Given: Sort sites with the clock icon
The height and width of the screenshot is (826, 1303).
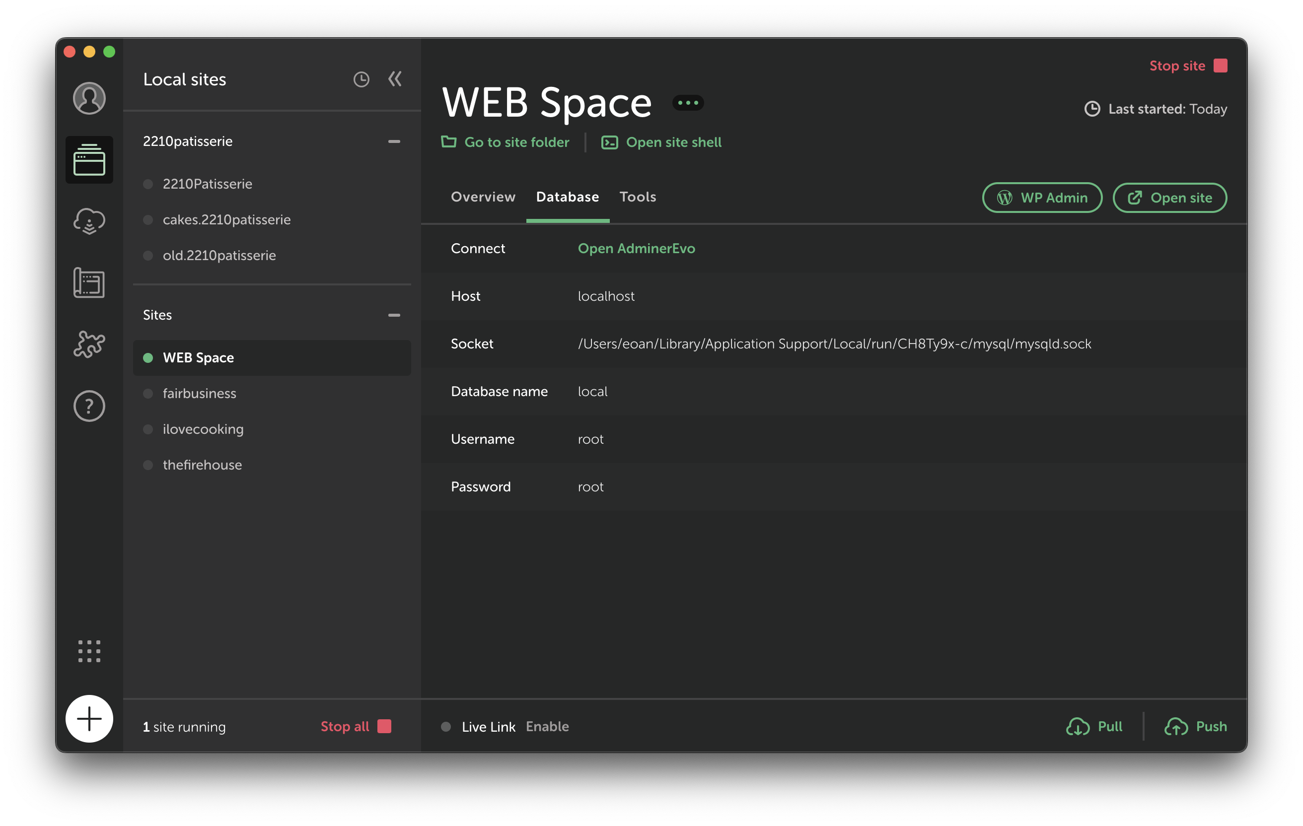Looking at the screenshot, I should tap(361, 79).
